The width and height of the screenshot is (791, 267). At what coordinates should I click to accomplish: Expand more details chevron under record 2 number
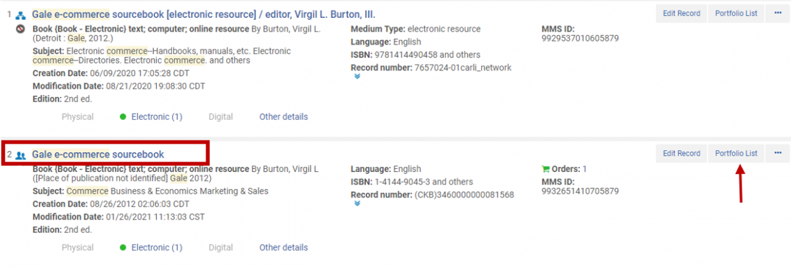pyautogui.click(x=357, y=204)
